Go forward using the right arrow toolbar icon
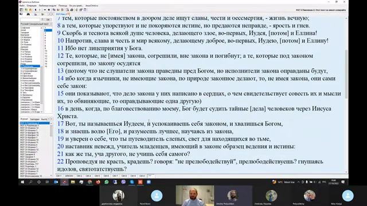Viewport: 367px width, 206px height. point(40,10)
